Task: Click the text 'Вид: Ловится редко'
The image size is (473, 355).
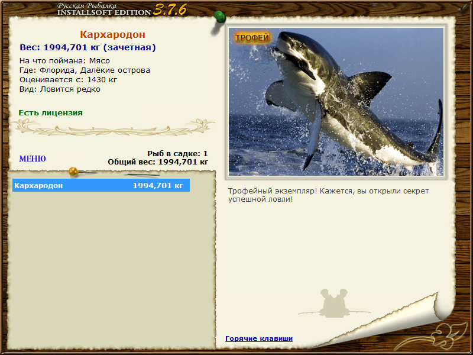Action: click(x=60, y=89)
